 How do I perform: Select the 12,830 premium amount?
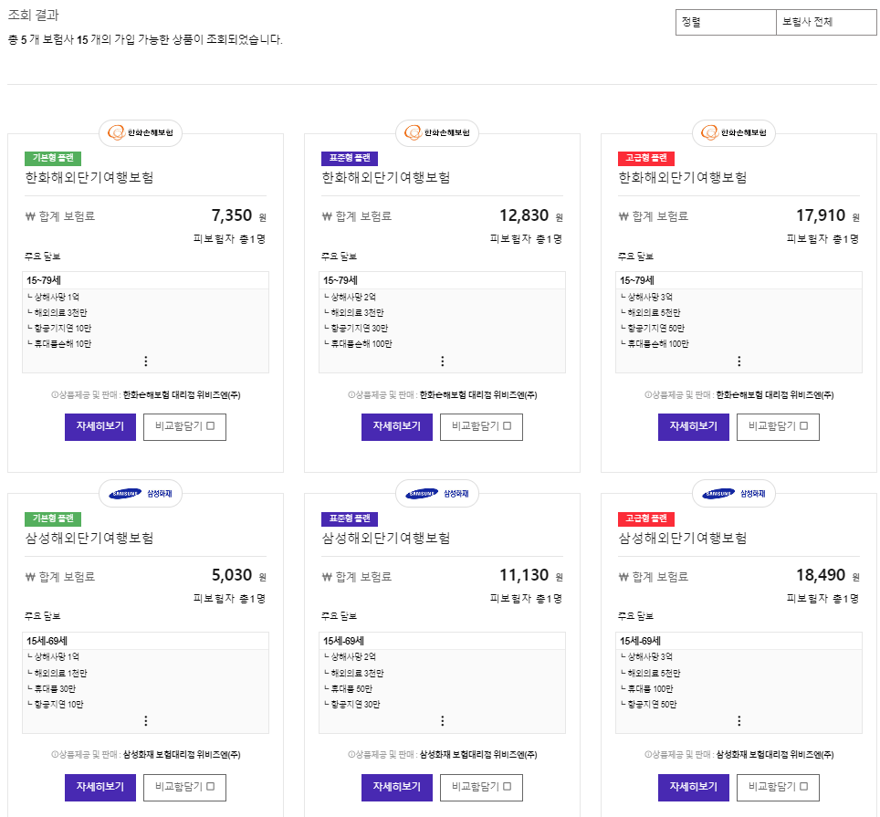(524, 215)
